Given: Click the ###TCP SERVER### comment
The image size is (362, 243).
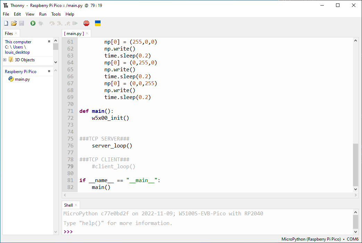Looking at the screenshot, I should click(x=104, y=139).
